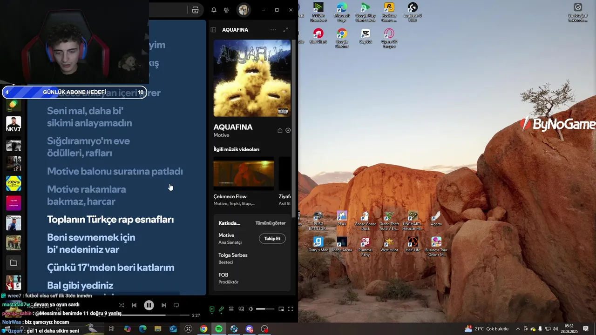The width and height of the screenshot is (596, 335).
Task: Open the 2024'te playlist in the sidebar
Action: (14, 183)
